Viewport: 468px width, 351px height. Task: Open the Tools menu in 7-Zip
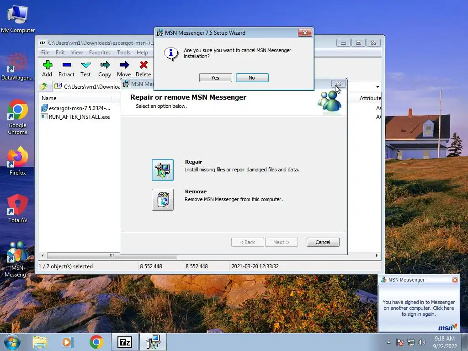[123, 53]
